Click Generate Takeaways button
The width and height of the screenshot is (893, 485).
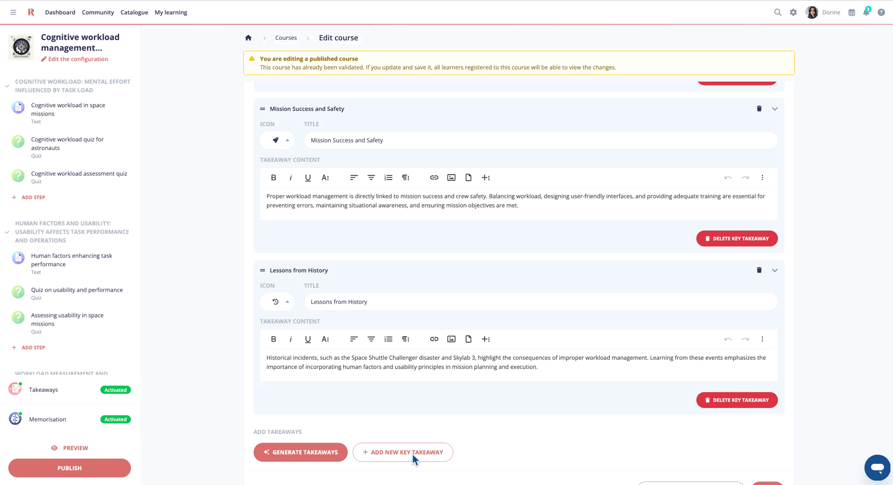(x=300, y=452)
